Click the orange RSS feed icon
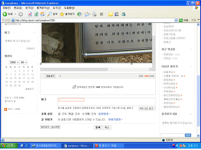 (6, 109)
